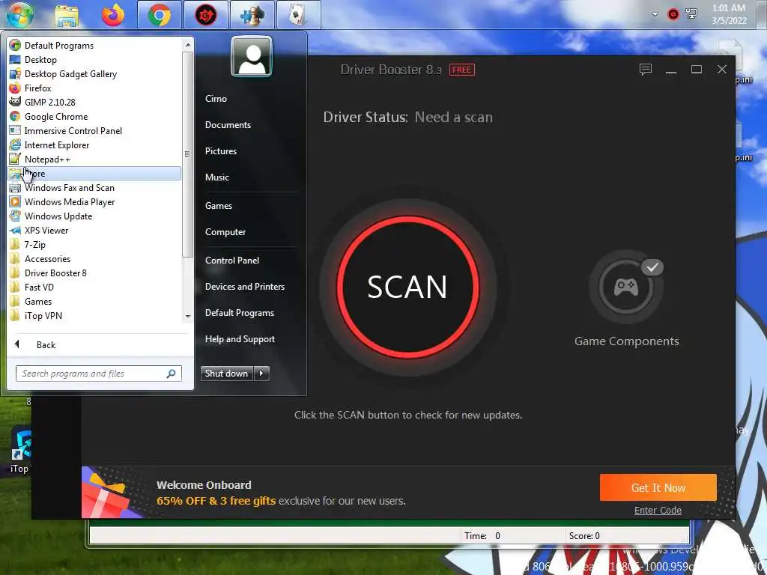This screenshot has height=575, width=767.
Task: Expand the Driver Booster 8 folder
Action: point(94,273)
